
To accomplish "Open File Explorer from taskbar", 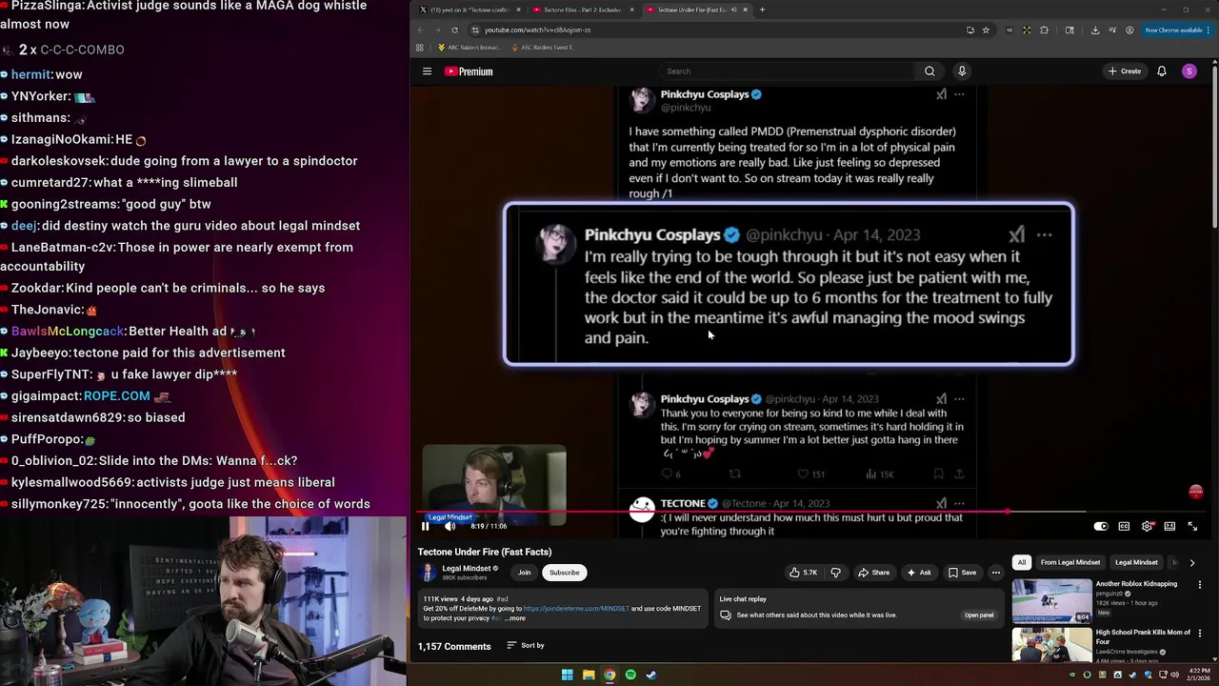I will (589, 675).
